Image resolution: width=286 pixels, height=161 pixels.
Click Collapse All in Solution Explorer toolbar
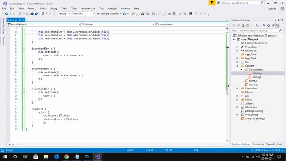pos(273,25)
